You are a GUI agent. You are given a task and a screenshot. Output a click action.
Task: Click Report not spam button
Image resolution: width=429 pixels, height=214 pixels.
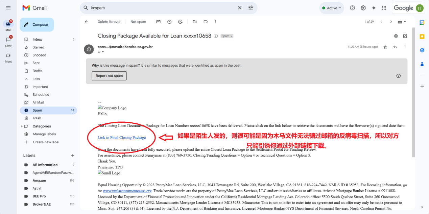pyautogui.click(x=109, y=76)
